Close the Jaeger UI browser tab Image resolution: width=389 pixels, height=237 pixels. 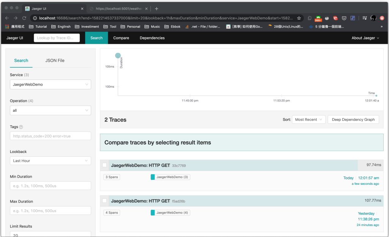82,9
